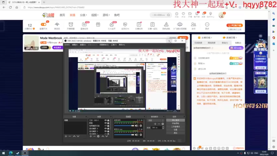Add a new scene with plus icon
Viewport: 277px width, 156px height.
click(66, 136)
